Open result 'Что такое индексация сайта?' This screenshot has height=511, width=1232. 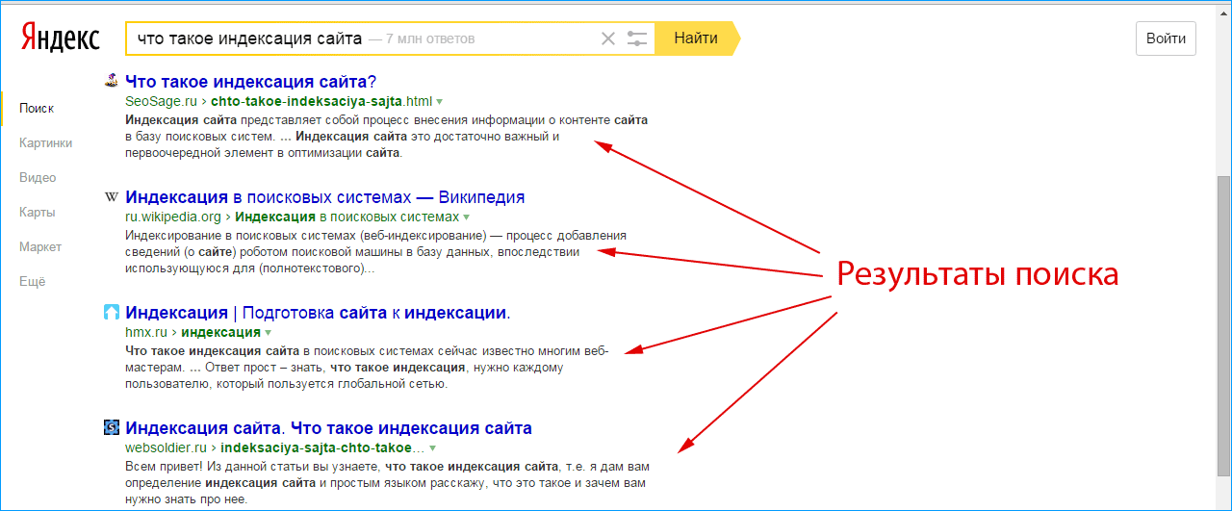pyautogui.click(x=251, y=81)
